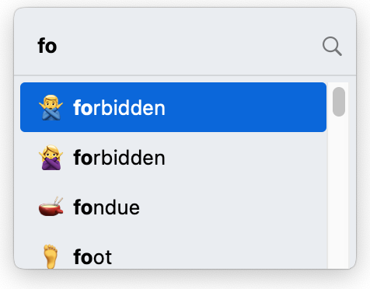The image size is (370, 289).
Task: Click the separator line under search field
Action: (185, 75)
